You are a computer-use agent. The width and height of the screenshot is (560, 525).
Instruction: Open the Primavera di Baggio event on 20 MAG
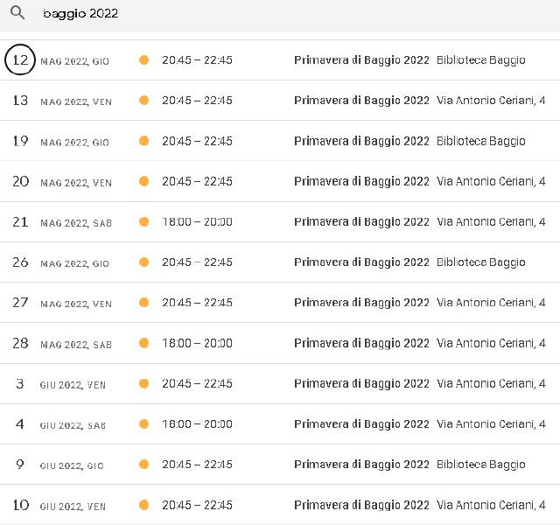pyautogui.click(x=361, y=181)
